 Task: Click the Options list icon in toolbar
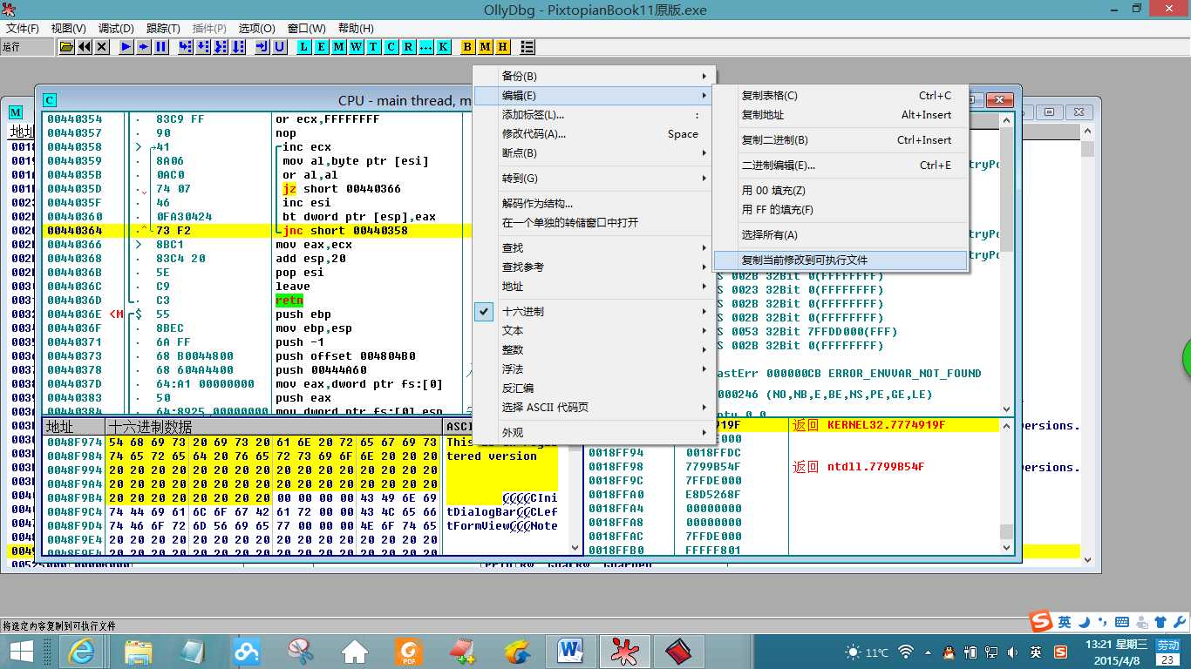(x=527, y=47)
